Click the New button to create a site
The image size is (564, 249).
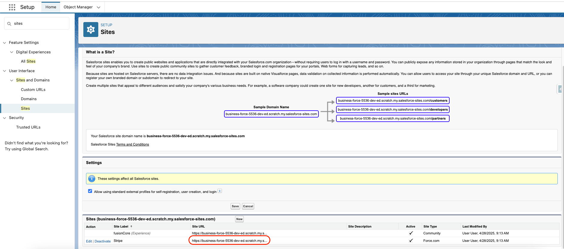(x=240, y=219)
